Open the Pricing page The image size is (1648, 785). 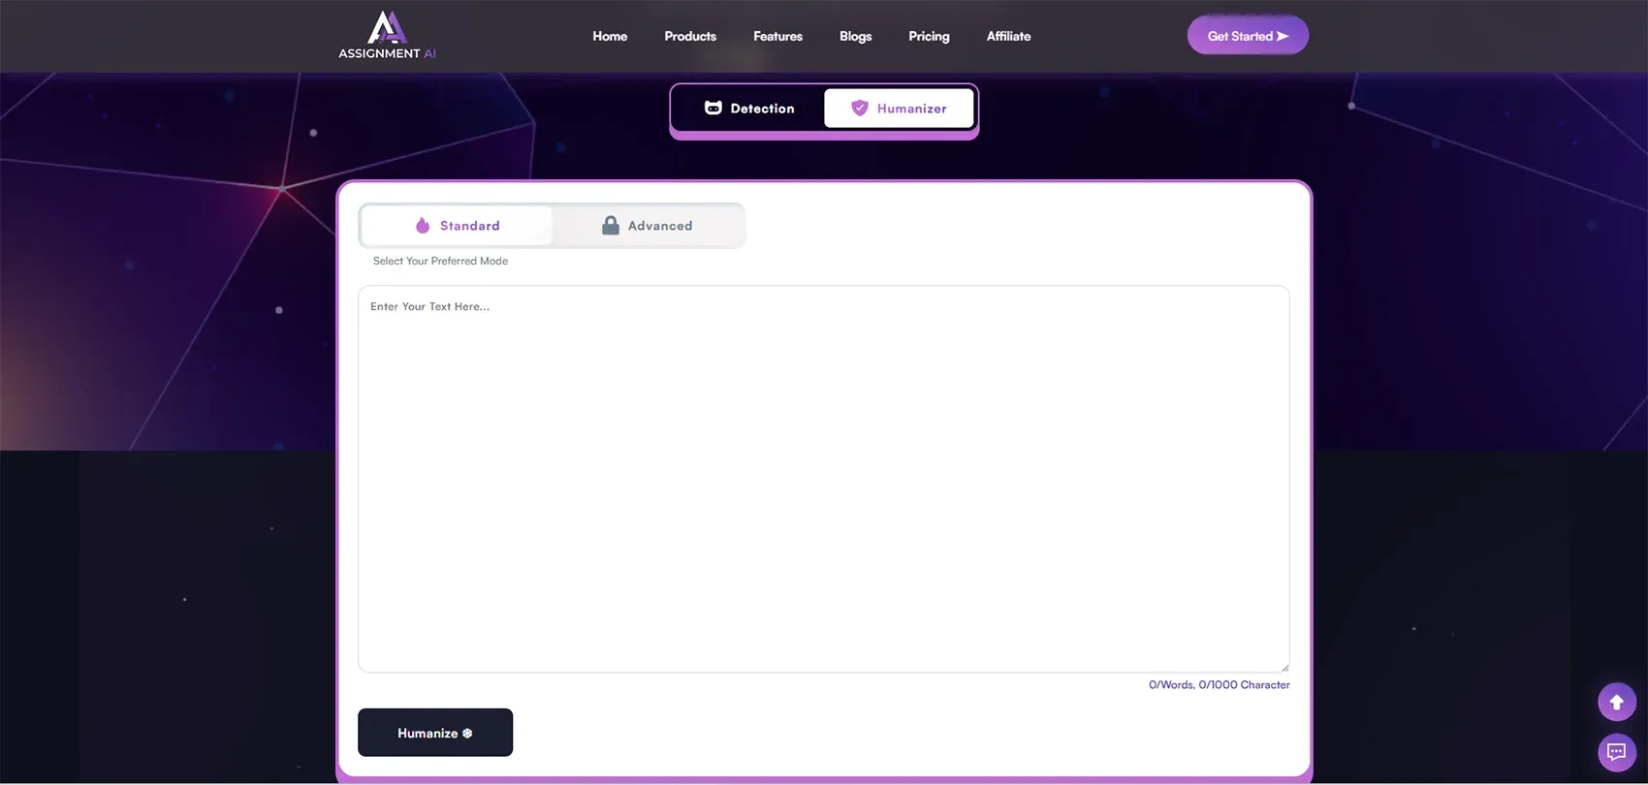929,36
